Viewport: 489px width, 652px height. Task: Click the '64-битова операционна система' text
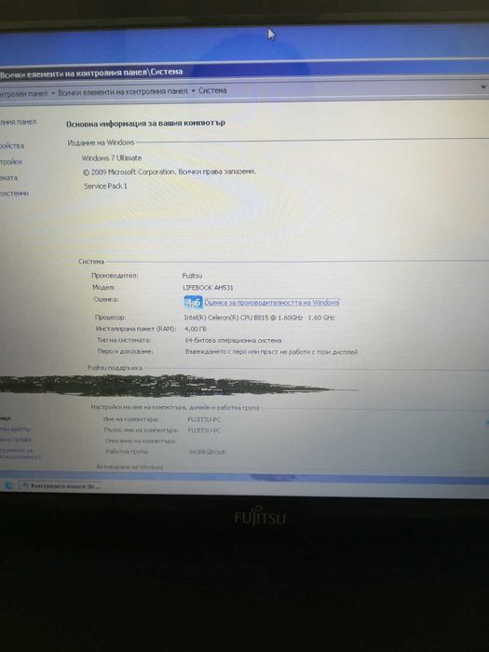coord(233,340)
